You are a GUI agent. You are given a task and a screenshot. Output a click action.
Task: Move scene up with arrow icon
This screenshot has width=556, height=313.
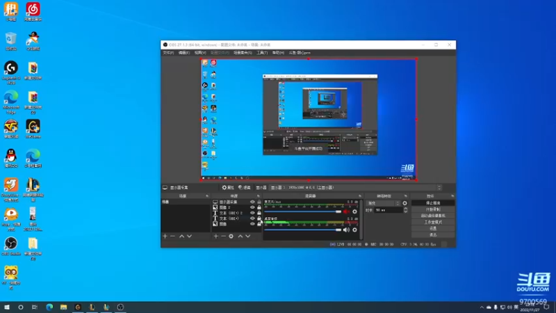click(x=181, y=236)
